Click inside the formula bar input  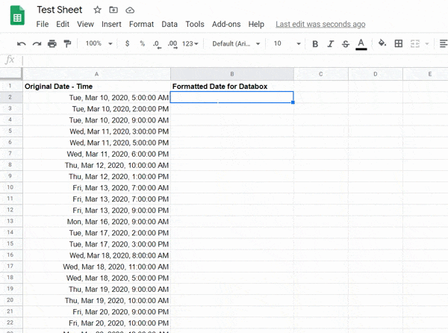(224, 60)
